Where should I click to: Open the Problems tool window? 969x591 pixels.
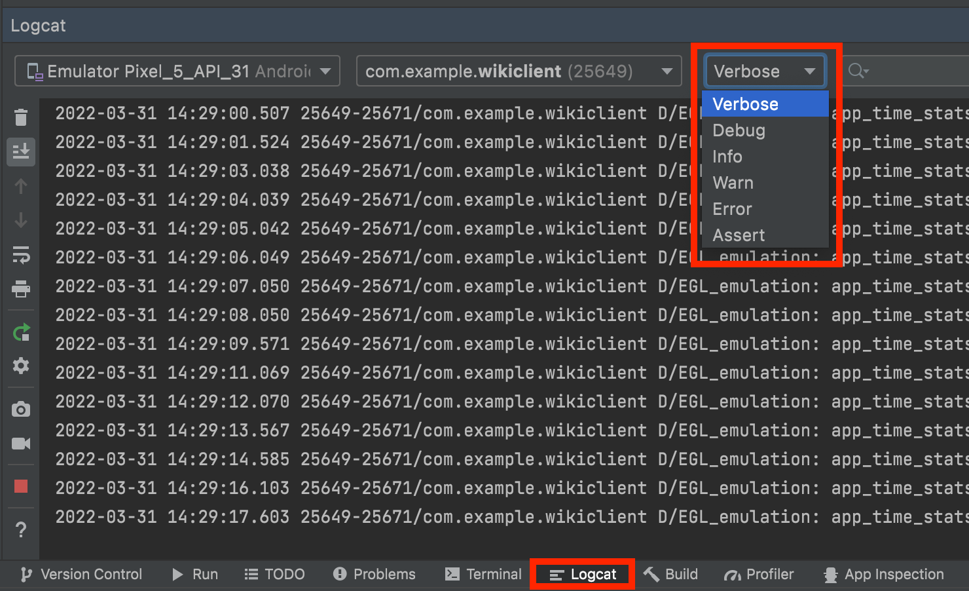374,575
